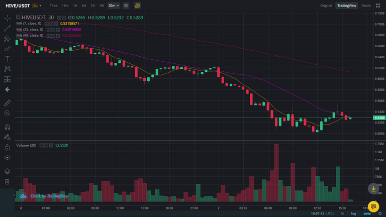Open settings for MA 99 indicator
Viewport: 386px width, 217px height.
(53, 36)
